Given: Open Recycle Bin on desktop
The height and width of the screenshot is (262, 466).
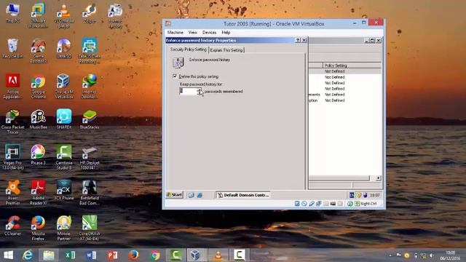Looking at the screenshot, I should tap(12, 49).
